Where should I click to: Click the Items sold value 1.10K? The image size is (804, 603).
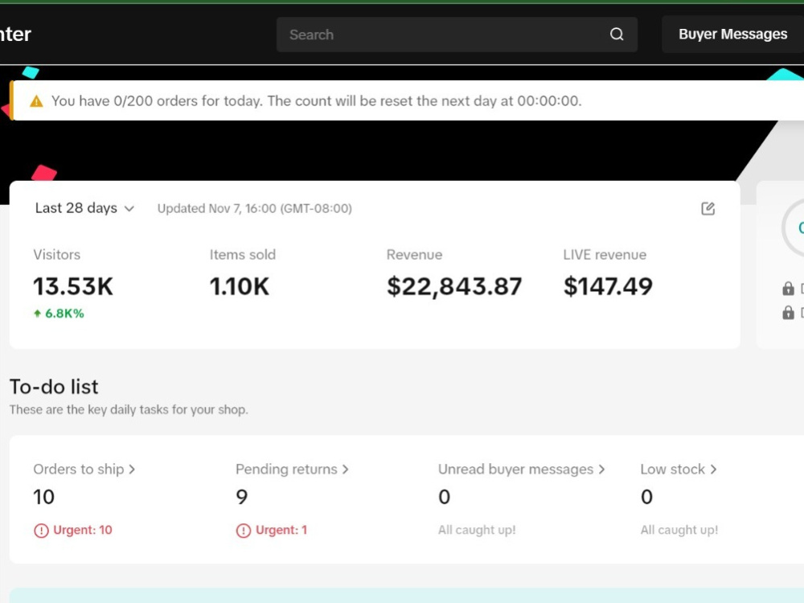point(239,286)
